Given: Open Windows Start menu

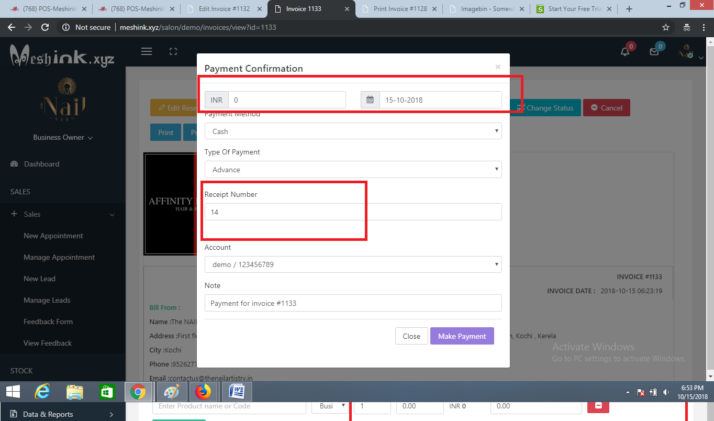Looking at the screenshot, I should [x=13, y=392].
